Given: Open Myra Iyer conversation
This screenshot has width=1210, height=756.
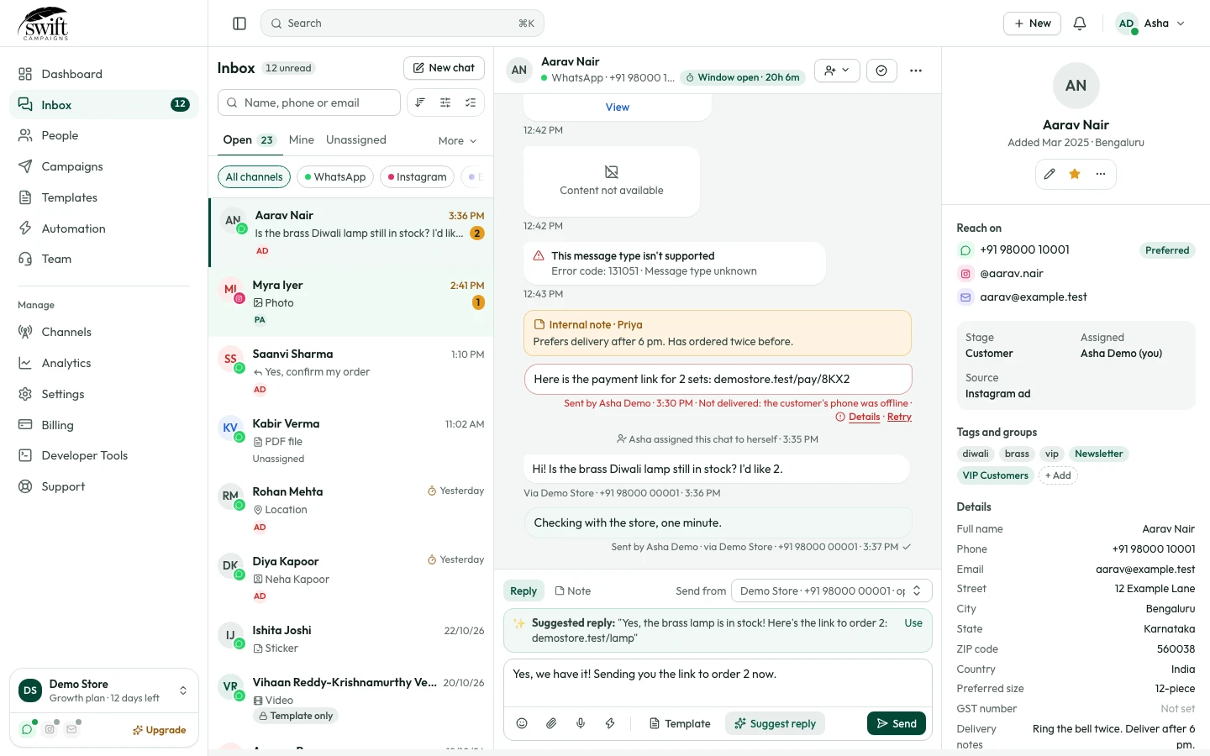Looking at the screenshot, I should coord(351,302).
